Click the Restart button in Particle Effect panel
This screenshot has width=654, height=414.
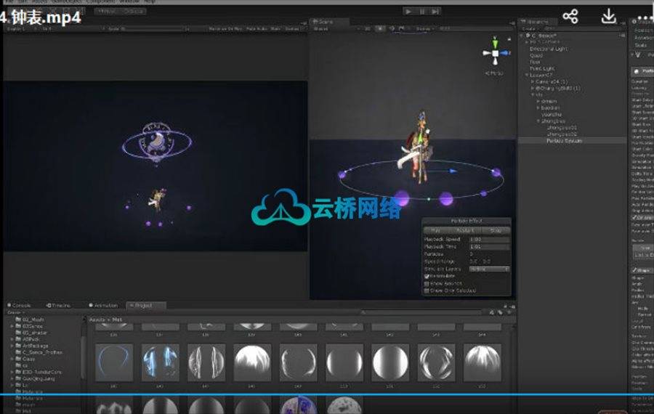(x=467, y=230)
